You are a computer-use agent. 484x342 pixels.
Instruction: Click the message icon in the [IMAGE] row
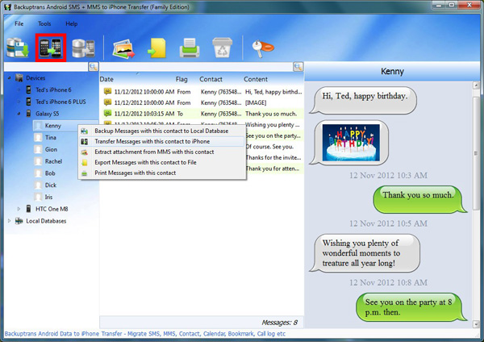tap(107, 102)
